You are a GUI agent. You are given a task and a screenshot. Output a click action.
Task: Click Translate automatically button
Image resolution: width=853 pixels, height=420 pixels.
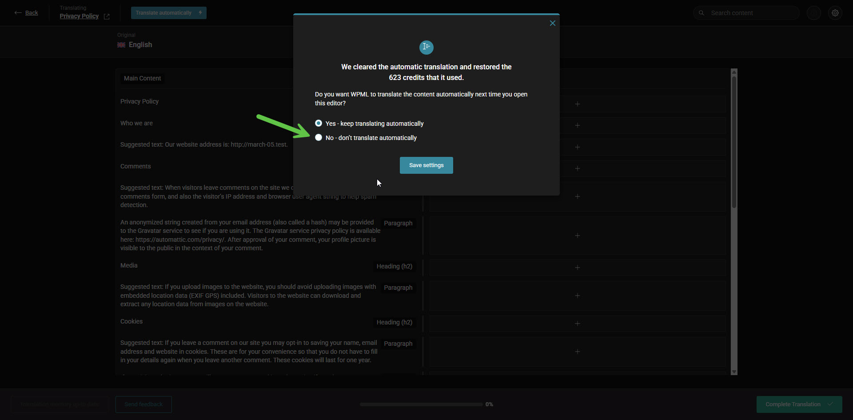(168, 13)
